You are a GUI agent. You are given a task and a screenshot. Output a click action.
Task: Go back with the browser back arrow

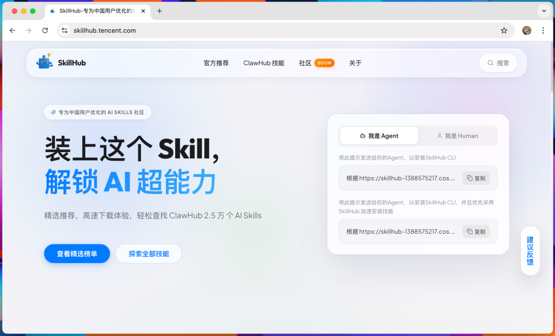click(12, 30)
